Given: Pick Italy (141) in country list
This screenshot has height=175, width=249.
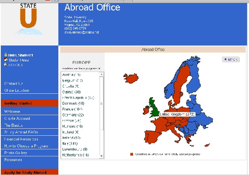Looking at the screenshot, I should pyautogui.click(x=71, y=143).
